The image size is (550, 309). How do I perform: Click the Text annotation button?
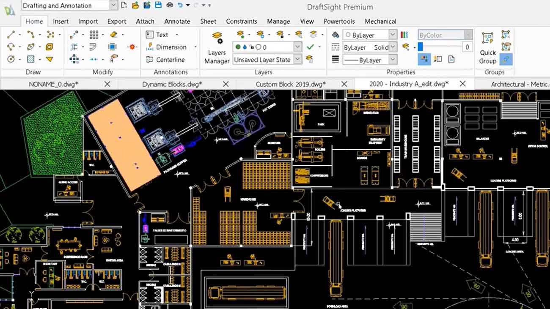pyautogui.click(x=157, y=35)
